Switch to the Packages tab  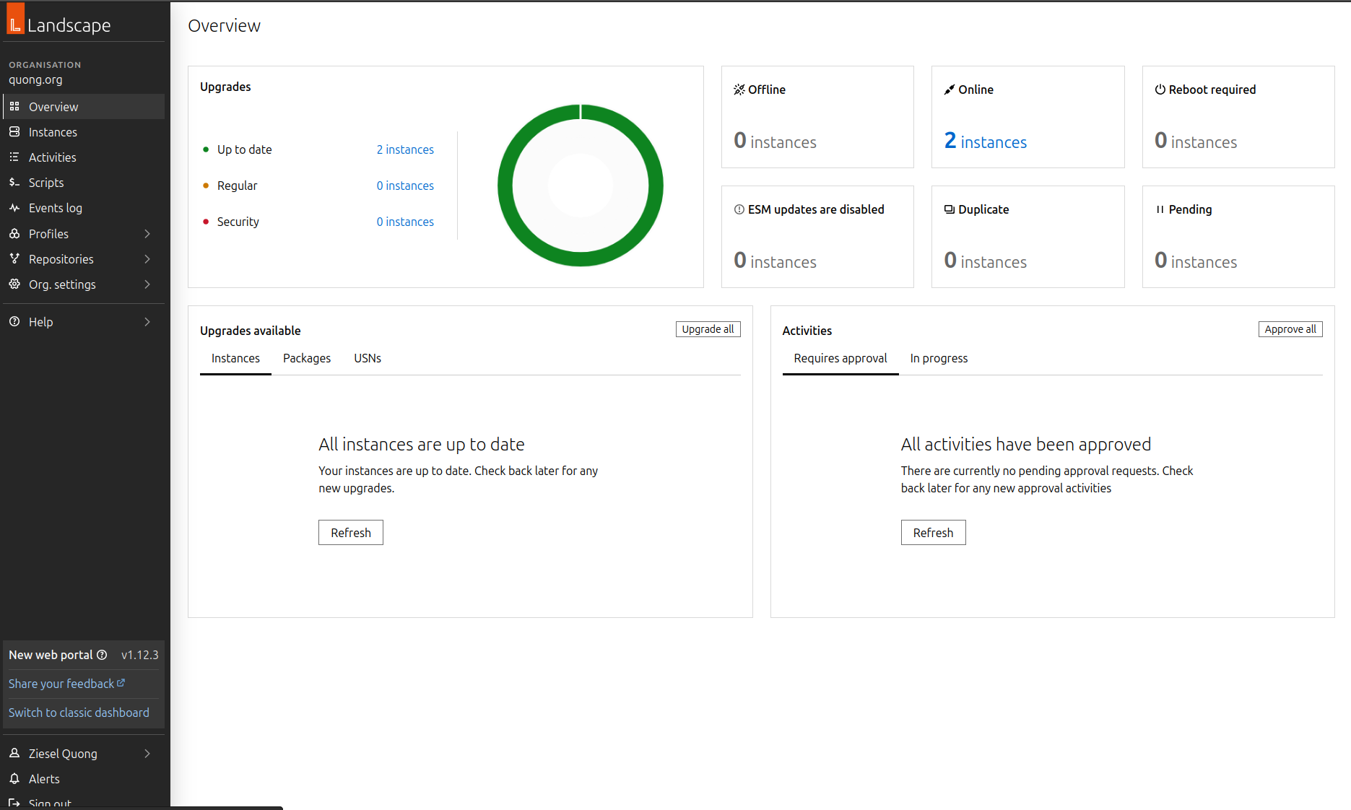pos(307,359)
